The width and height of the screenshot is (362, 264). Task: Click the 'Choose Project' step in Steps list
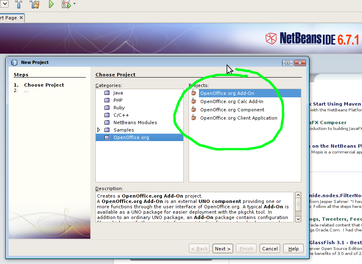[x=44, y=85]
